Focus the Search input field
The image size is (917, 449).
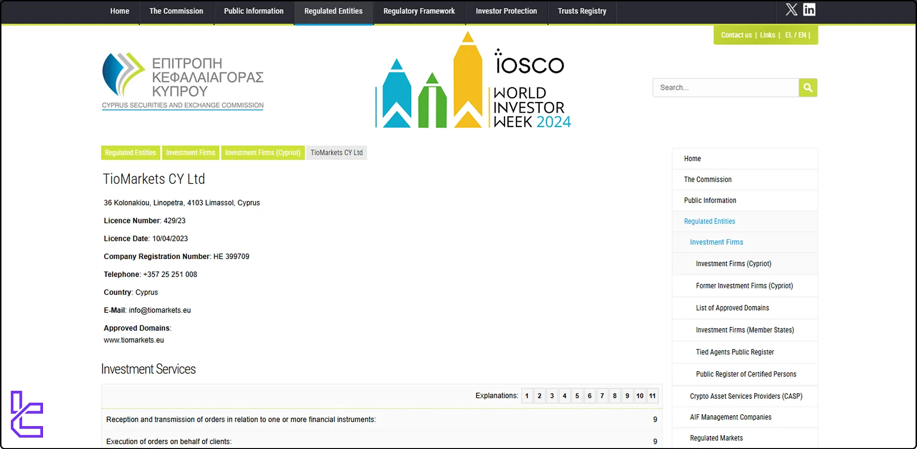tap(725, 88)
